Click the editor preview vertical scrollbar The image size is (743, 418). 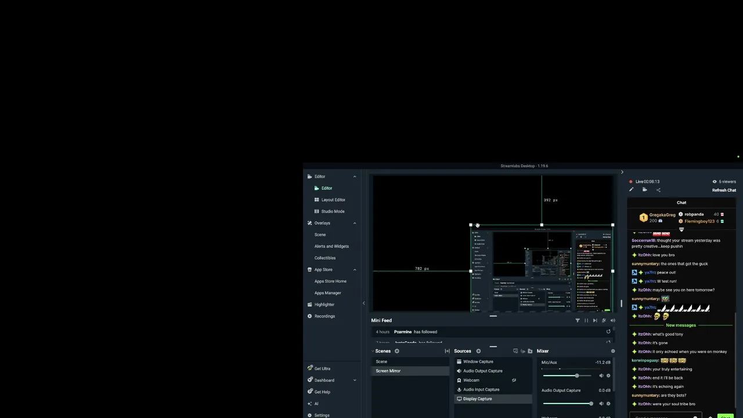(x=621, y=303)
